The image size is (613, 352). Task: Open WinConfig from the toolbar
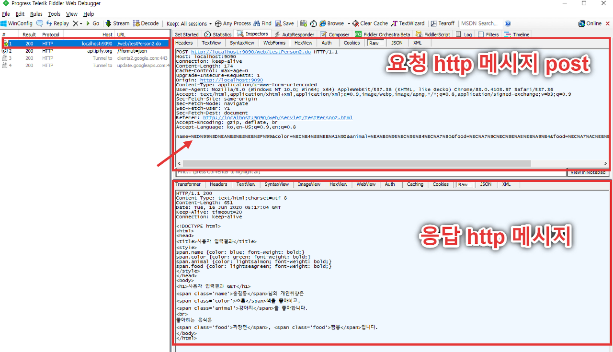pos(17,23)
